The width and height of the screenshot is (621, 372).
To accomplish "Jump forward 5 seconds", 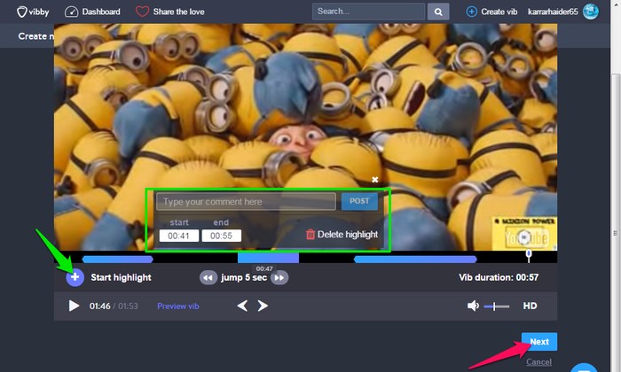I will pos(279,277).
